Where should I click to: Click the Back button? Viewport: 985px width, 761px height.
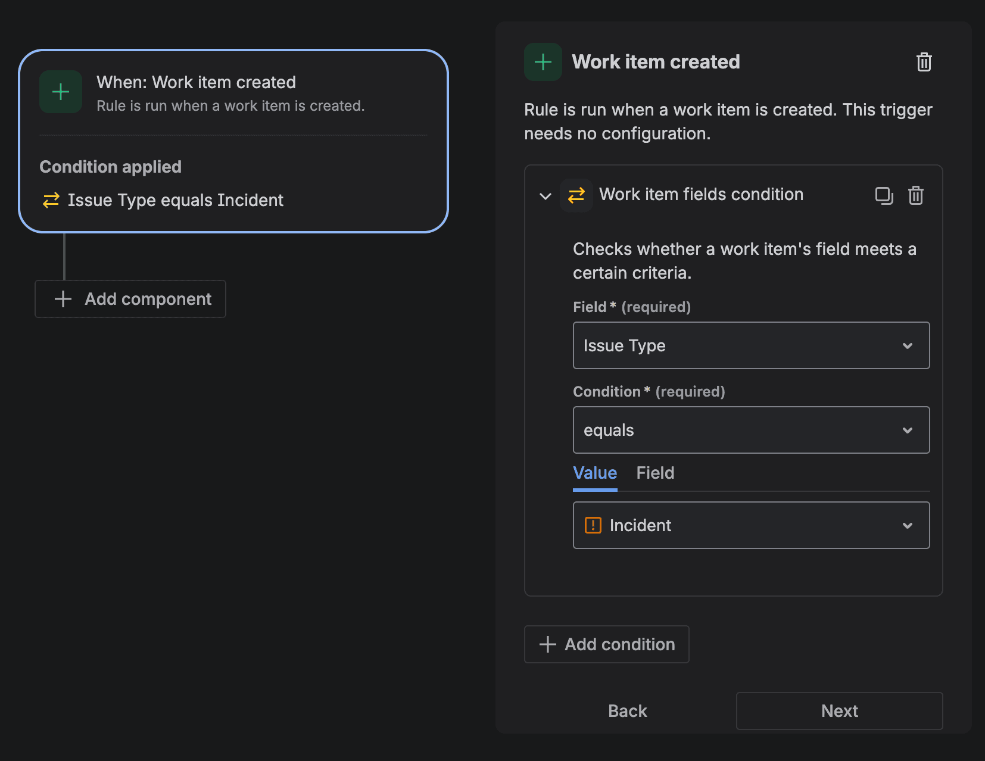click(626, 710)
